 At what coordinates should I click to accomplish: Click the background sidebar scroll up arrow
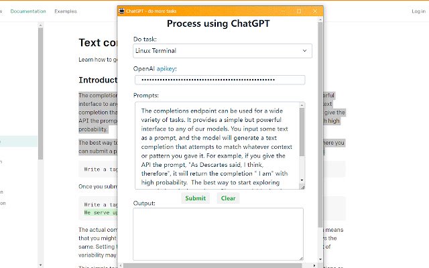[x=40, y=25]
